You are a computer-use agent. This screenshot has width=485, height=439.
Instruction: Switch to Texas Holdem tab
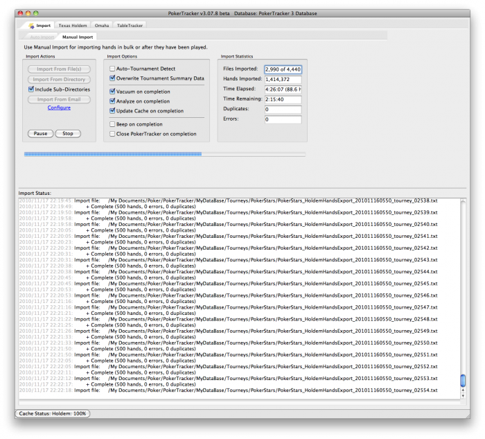click(x=73, y=26)
